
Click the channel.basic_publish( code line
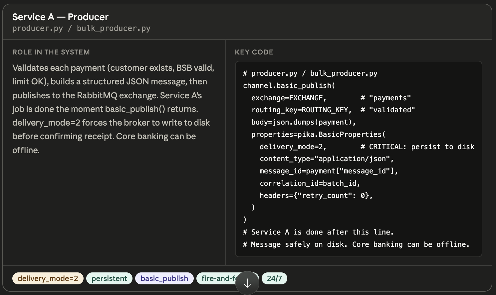point(289,86)
